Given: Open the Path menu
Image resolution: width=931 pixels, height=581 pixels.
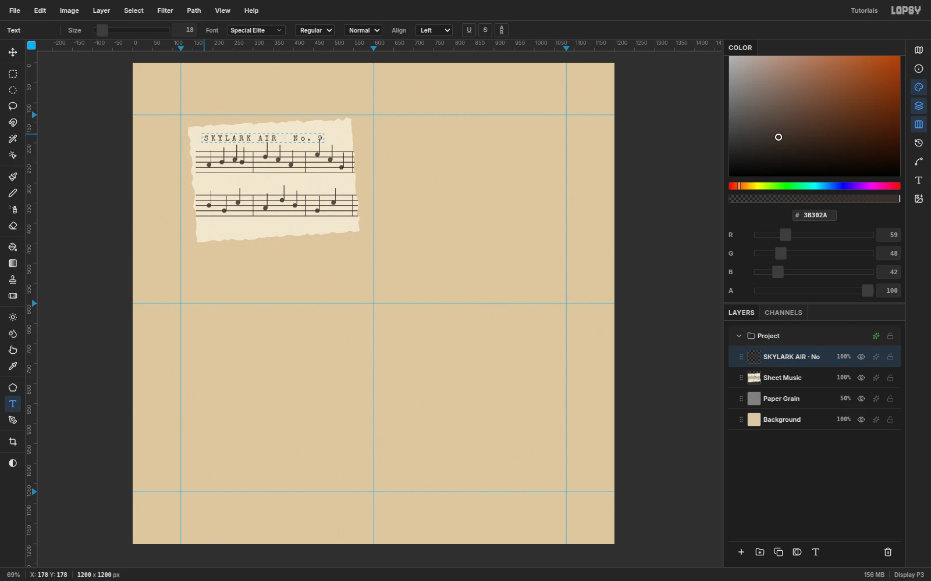Looking at the screenshot, I should click(x=194, y=10).
